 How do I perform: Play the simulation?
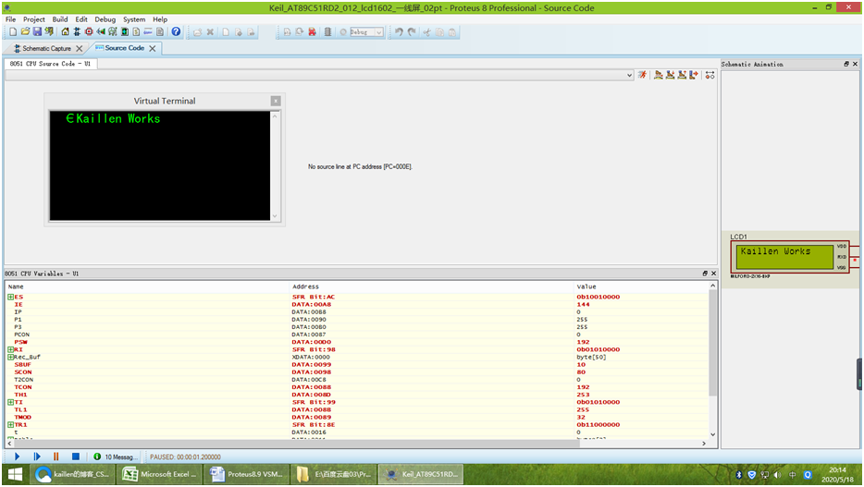click(x=17, y=457)
